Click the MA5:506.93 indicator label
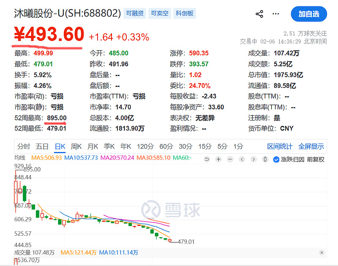This screenshot has height=266, width=338. tap(46, 157)
